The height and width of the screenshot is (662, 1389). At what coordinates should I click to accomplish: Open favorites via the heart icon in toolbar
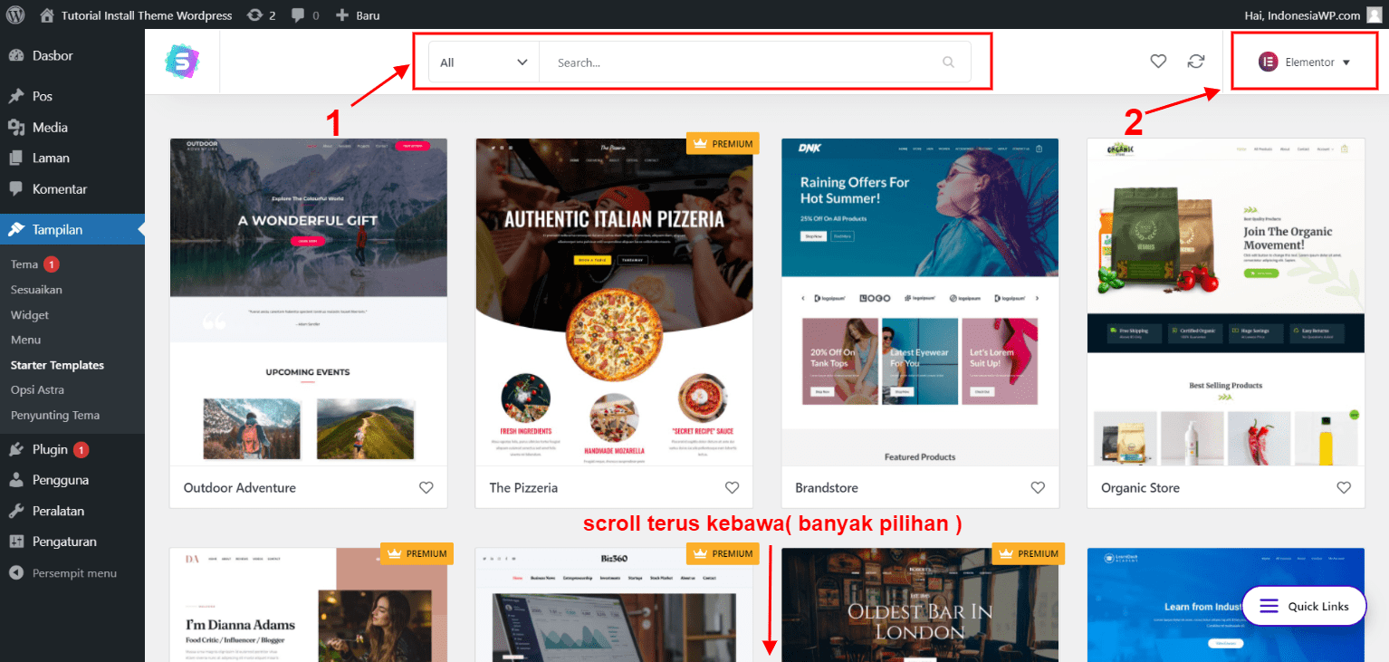[x=1158, y=61]
